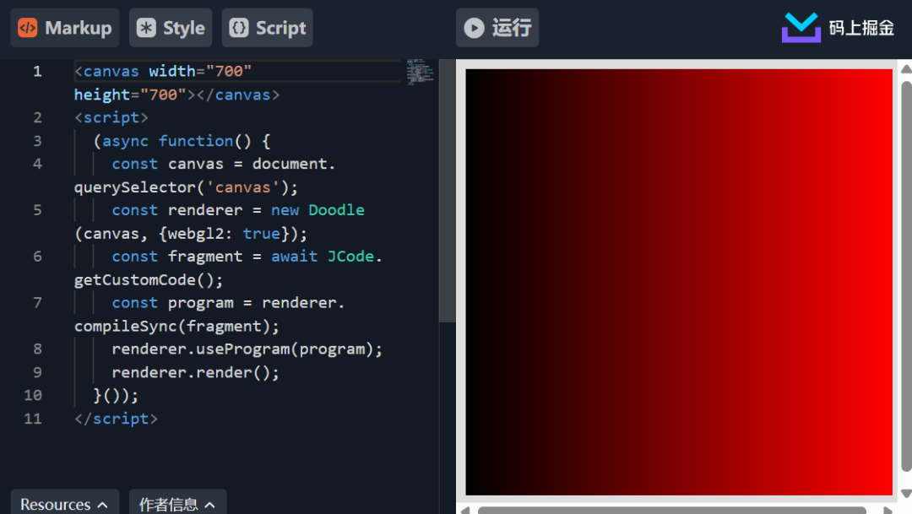Click 'compileSync(fragment);' in code
This screenshot has width=912, height=514.
[176, 326]
